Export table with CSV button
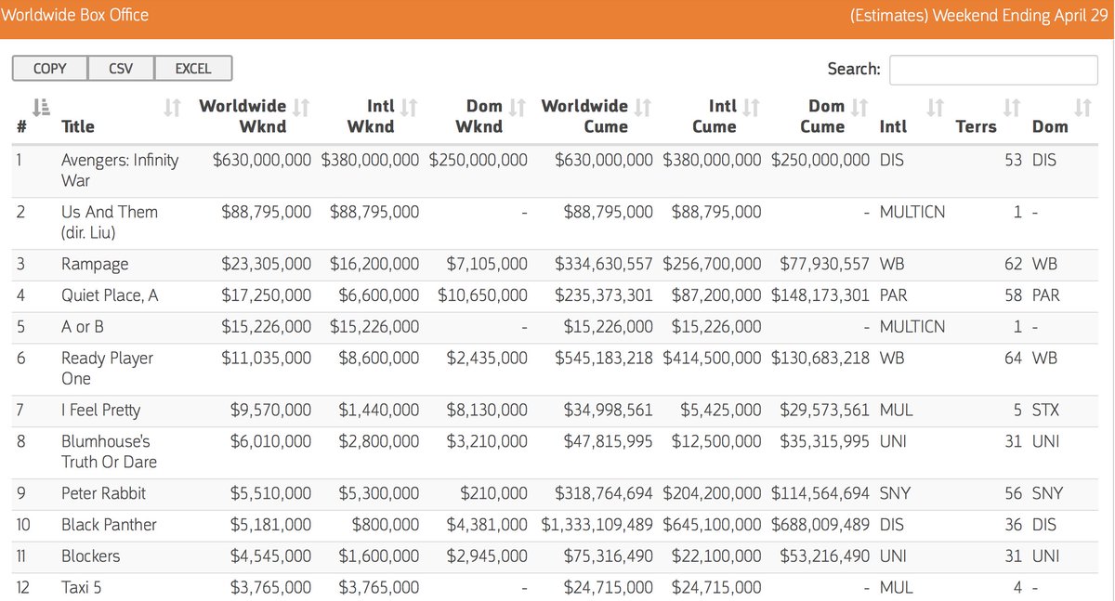The width and height of the screenshot is (1115, 601). [x=121, y=69]
